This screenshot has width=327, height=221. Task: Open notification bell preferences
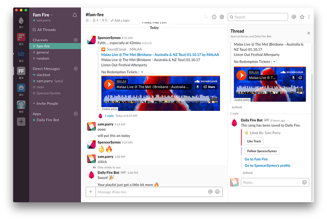pos(75,15)
